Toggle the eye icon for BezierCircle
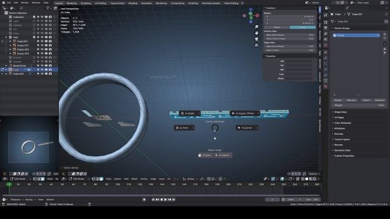Viewport: 390px width, 219px height. [x=42, y=66]
